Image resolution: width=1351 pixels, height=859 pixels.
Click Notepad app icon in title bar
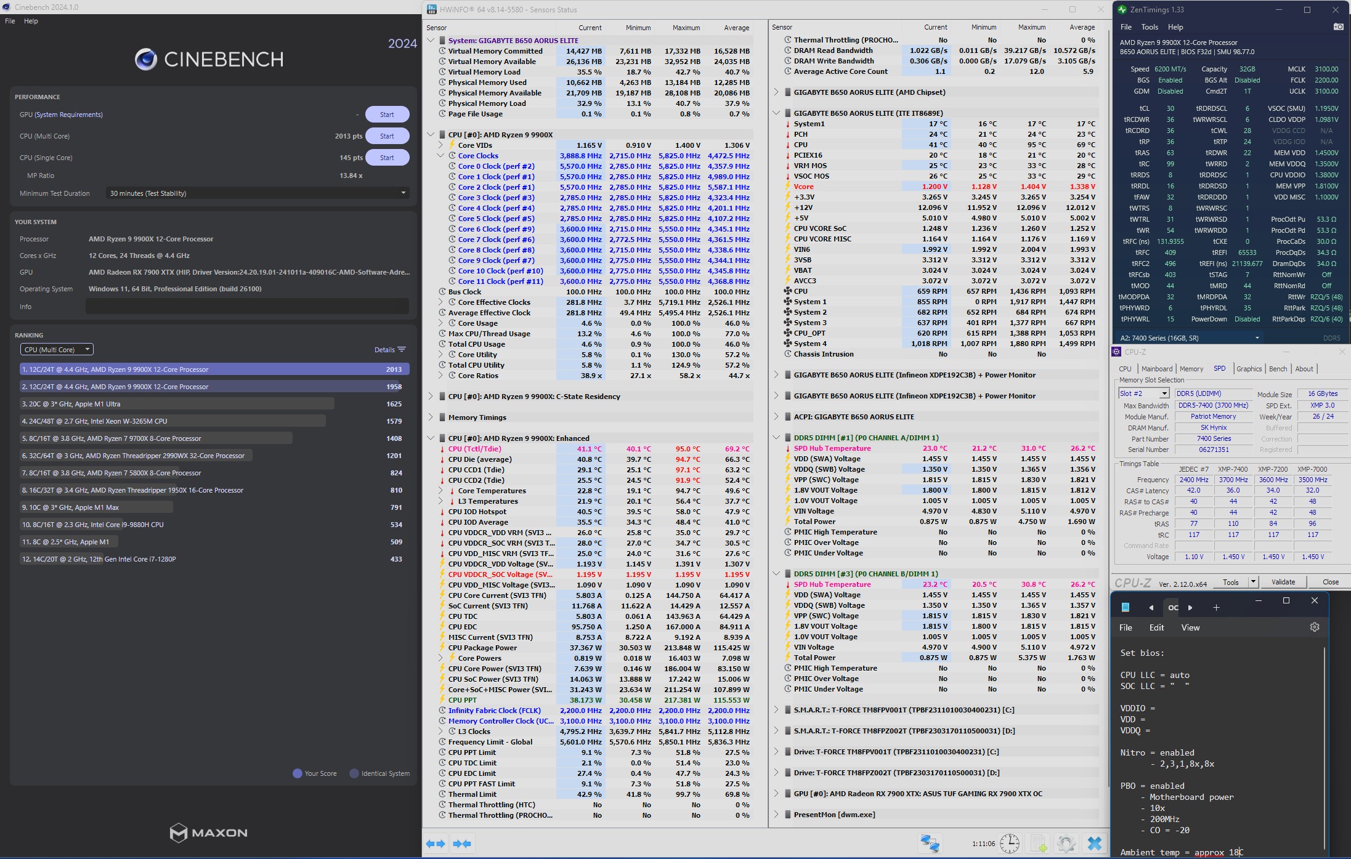[x=1126, y=607]
